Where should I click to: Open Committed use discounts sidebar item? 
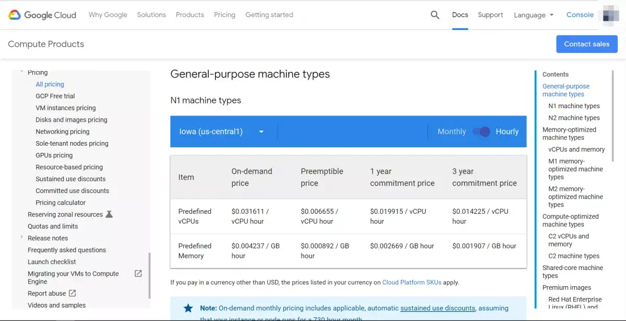(x=73, y=191)
